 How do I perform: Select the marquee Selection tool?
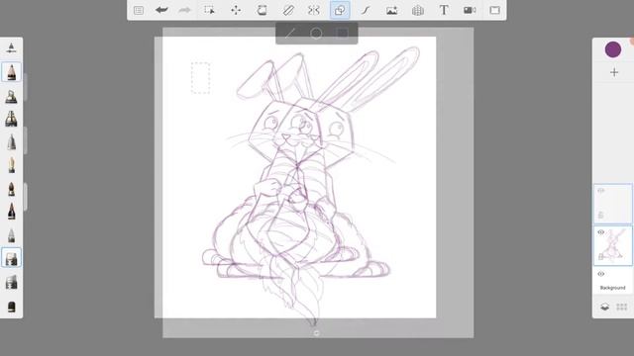point(209,10)
